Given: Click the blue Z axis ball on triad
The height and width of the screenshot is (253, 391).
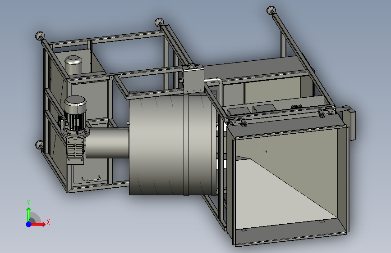Looking at the screenshot, I should (x=28, y=224).
